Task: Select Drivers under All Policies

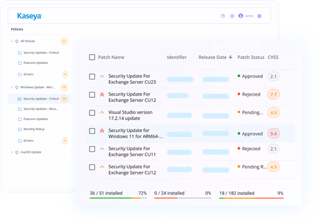Action: tap(29, 75)
